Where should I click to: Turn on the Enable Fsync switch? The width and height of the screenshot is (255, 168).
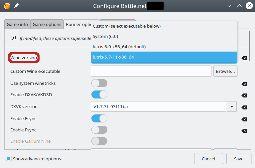point(99,130)
